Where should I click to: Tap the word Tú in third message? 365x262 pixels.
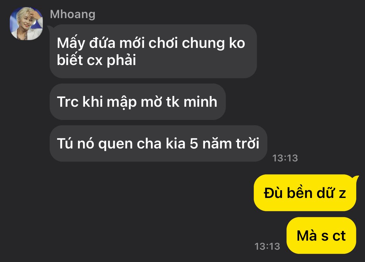pos(66,143)
